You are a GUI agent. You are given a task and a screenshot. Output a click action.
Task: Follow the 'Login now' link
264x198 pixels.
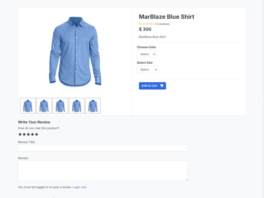[x=79, y=187]
